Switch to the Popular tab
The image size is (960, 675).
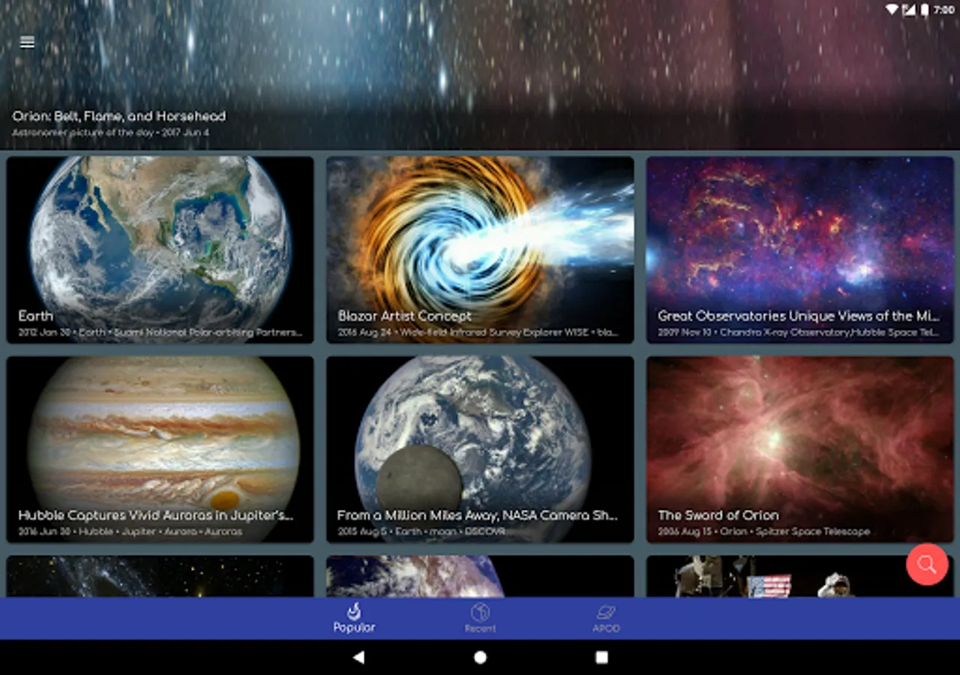point(354,619)
